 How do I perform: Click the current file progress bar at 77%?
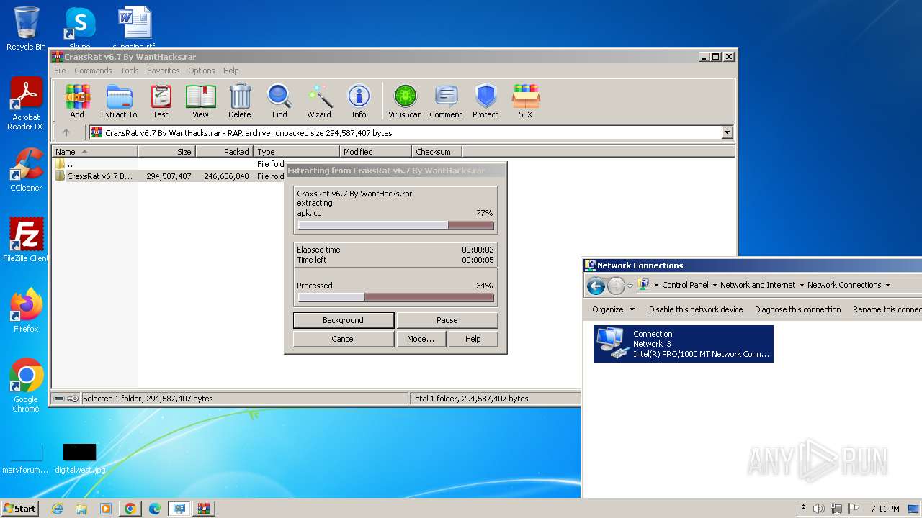click(x=396, y=225)
